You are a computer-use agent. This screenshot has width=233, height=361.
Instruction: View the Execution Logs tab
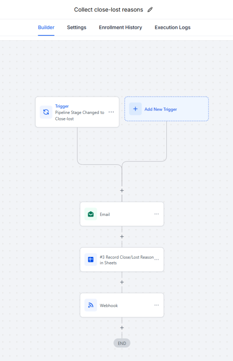[x=172, y=27]
